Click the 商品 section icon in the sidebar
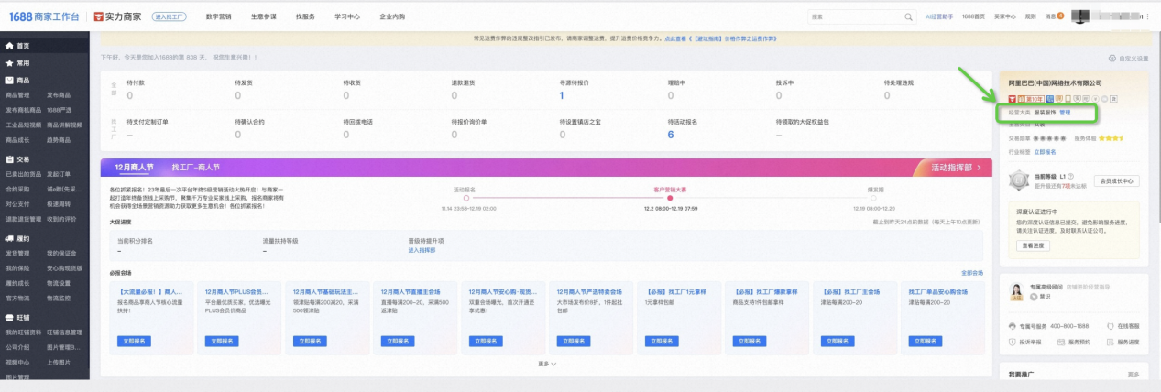Viewport: 1161px width, 392px height. pyautogui.click(x=10, y=81)
